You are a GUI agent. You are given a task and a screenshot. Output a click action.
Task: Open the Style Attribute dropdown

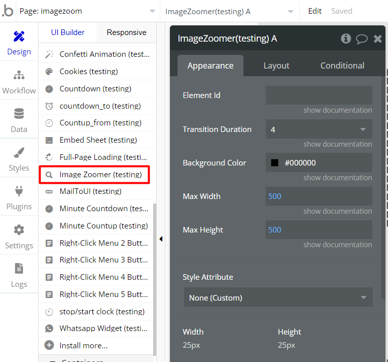pyautogui.click(x=278, y=298)
